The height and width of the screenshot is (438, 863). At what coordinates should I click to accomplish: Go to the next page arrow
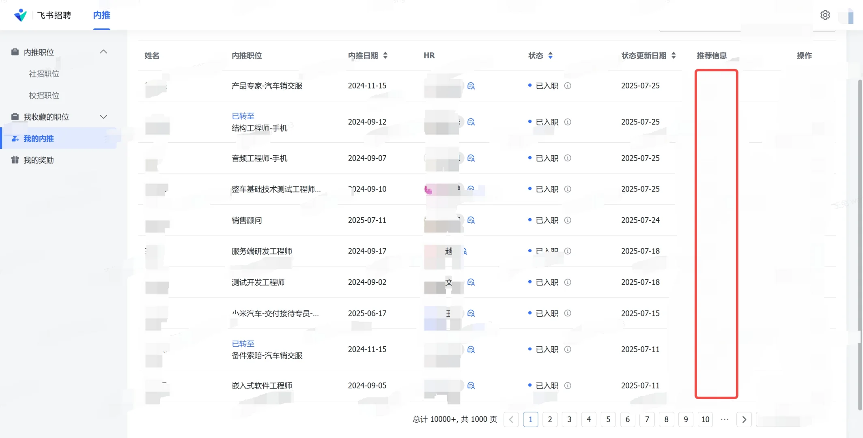coord(744,419)
